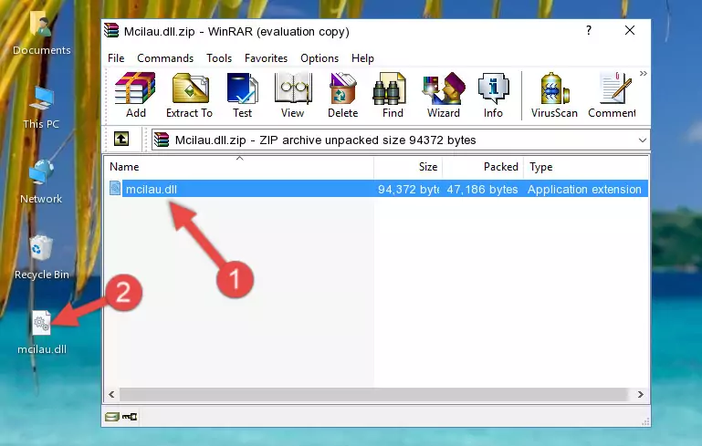Select the Documents desktop icon

tap(41, 32)
